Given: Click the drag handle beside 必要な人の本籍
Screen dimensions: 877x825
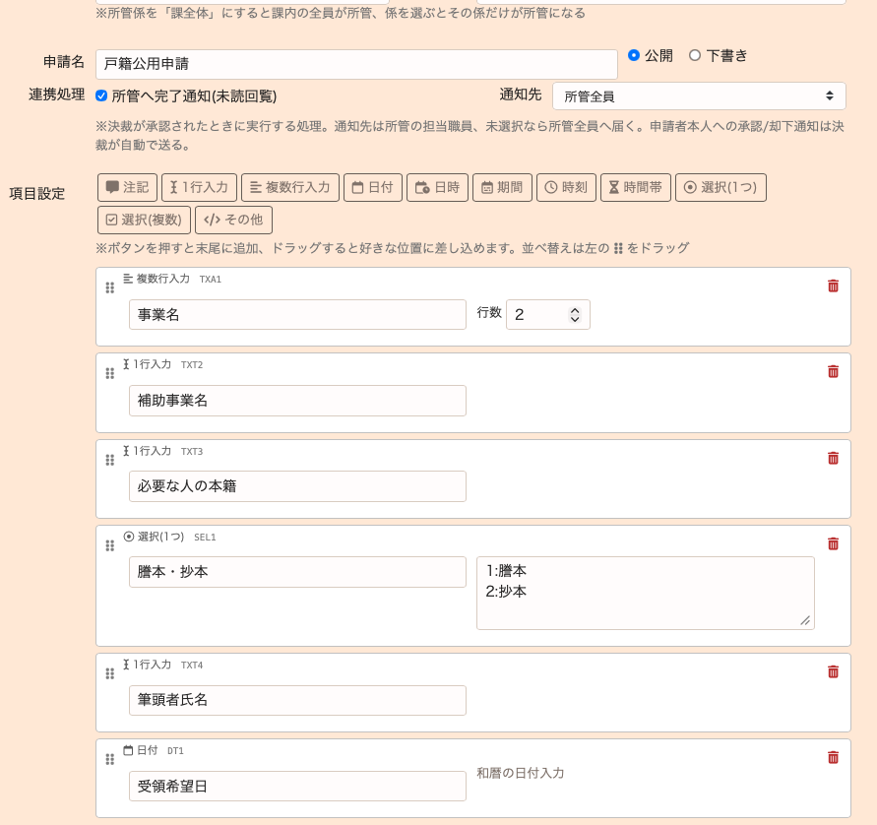Looking at the screenshot, I should click(x=109, y=460).
